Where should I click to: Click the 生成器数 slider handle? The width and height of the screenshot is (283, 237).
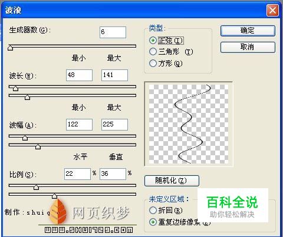point(10,48)
